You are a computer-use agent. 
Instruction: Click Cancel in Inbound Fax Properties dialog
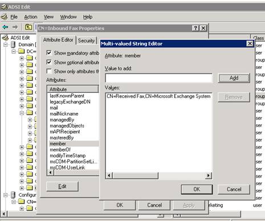coord(154,205)
